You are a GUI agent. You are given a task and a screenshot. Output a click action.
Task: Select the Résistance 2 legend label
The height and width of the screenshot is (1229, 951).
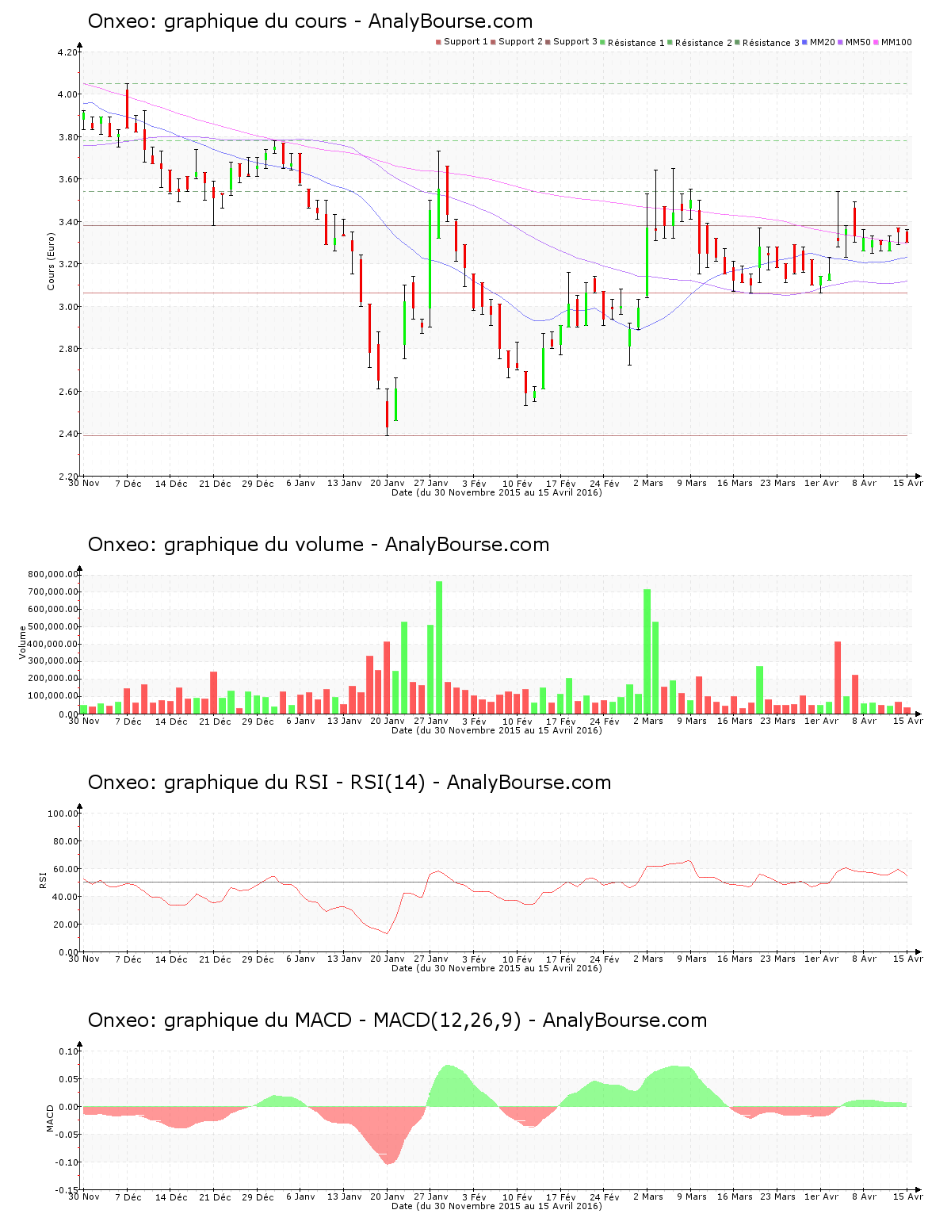pyautogui.click(x=704, y=43)
